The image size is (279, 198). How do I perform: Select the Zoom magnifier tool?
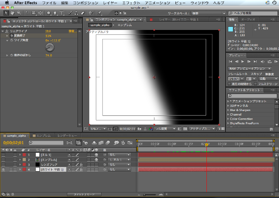click(x=19, y=13)
